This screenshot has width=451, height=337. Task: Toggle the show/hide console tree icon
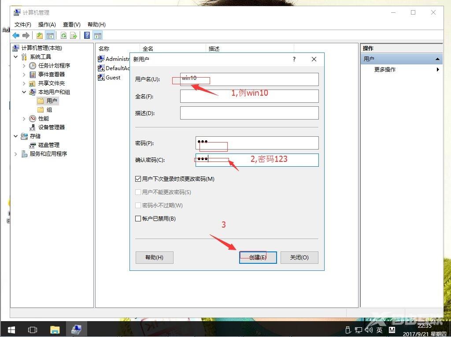pos(50,36)
